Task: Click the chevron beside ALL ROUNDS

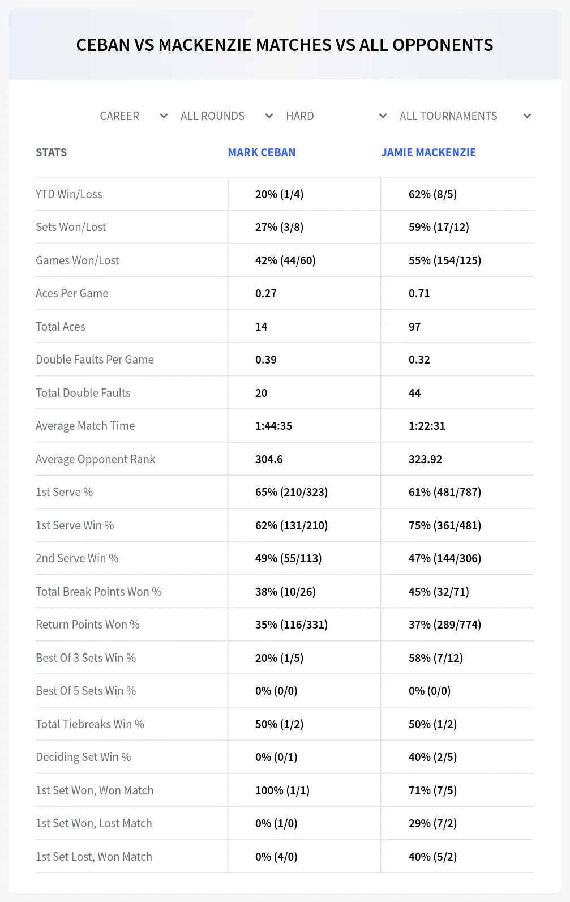Action: point(269,116)
